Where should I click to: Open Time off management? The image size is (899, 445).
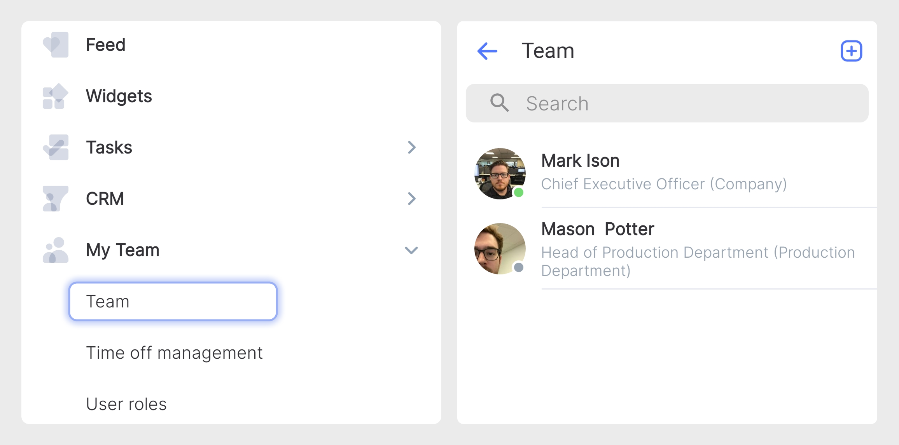[x=174, y=353]
